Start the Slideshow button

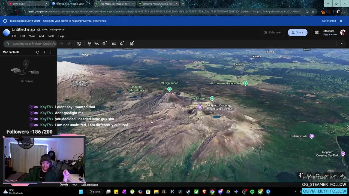tap(272, 32)
